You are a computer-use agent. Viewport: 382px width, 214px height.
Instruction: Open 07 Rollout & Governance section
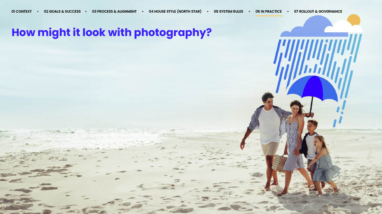(x=318, y=12)
